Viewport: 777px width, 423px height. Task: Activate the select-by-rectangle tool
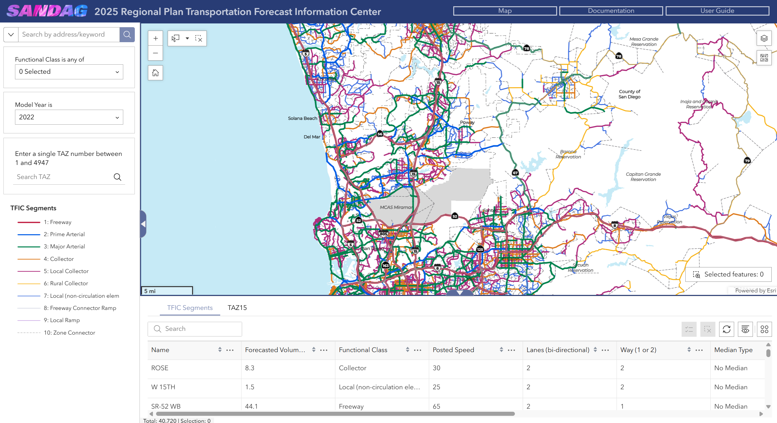(x=175, y=38)
